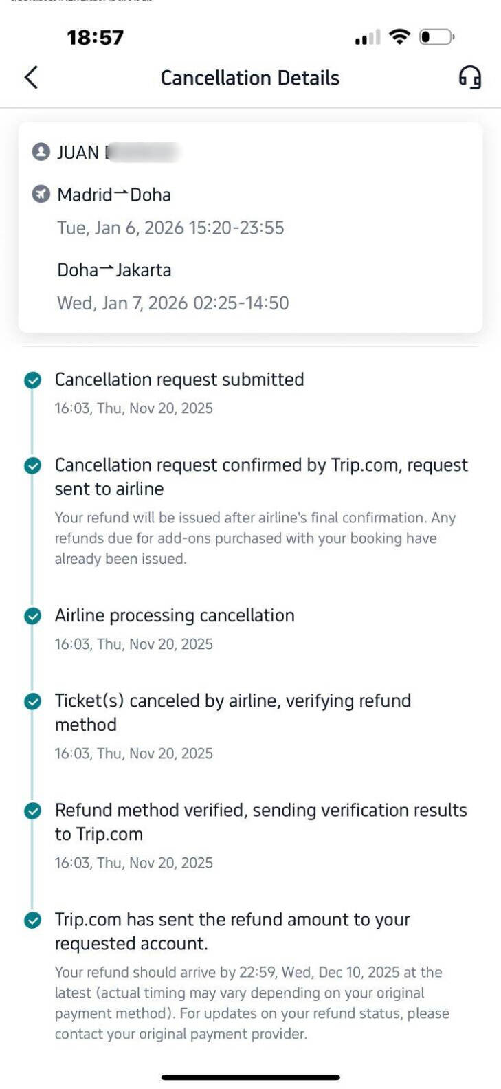This screenshot has height=1089, width=501.
Task: Tap the 18:57 clock in status bar
Action: 96,37
